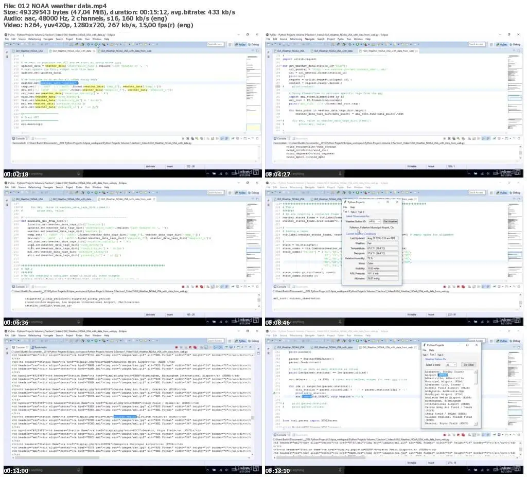Viewport: 527px width, 477px height.
Task: Expand the Run dropdown arrow in 02:18 frame
Action: click(x=99, y=44)
